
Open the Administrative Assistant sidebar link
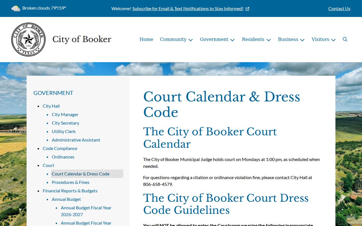coord(76,140)
